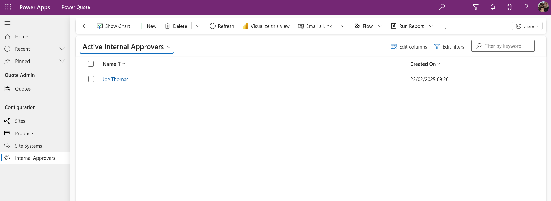Click the more commands vertical ellipsis
This screenshot has height=201, width=551.
pyautogui.click(x=445, y=26)
